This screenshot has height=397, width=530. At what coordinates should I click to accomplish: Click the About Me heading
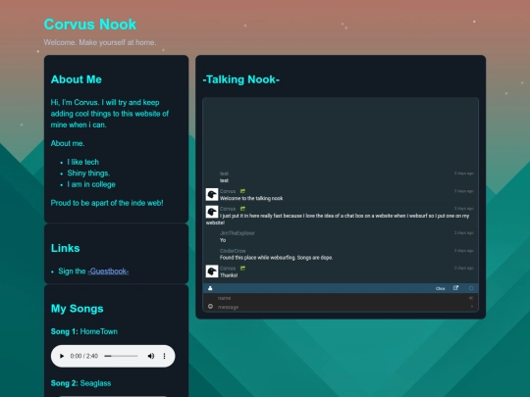point(76,79)
